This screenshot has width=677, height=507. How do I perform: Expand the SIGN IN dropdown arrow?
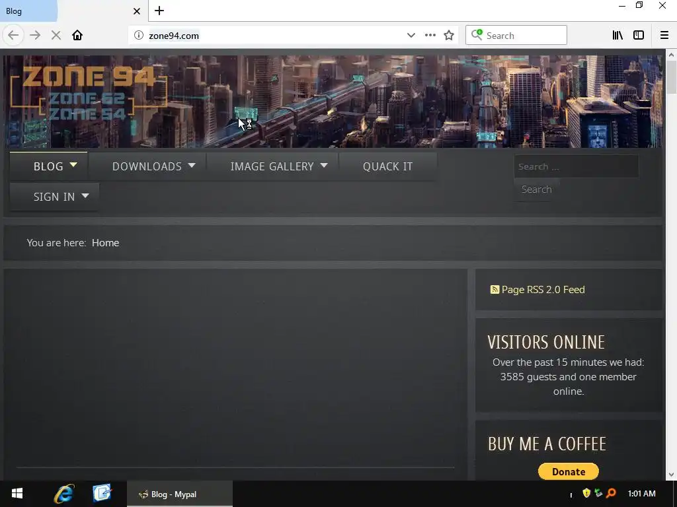click(x=85, y=195)
